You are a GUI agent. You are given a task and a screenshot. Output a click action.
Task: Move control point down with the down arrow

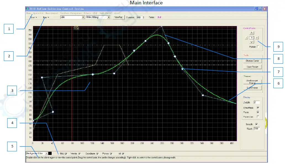252,42
